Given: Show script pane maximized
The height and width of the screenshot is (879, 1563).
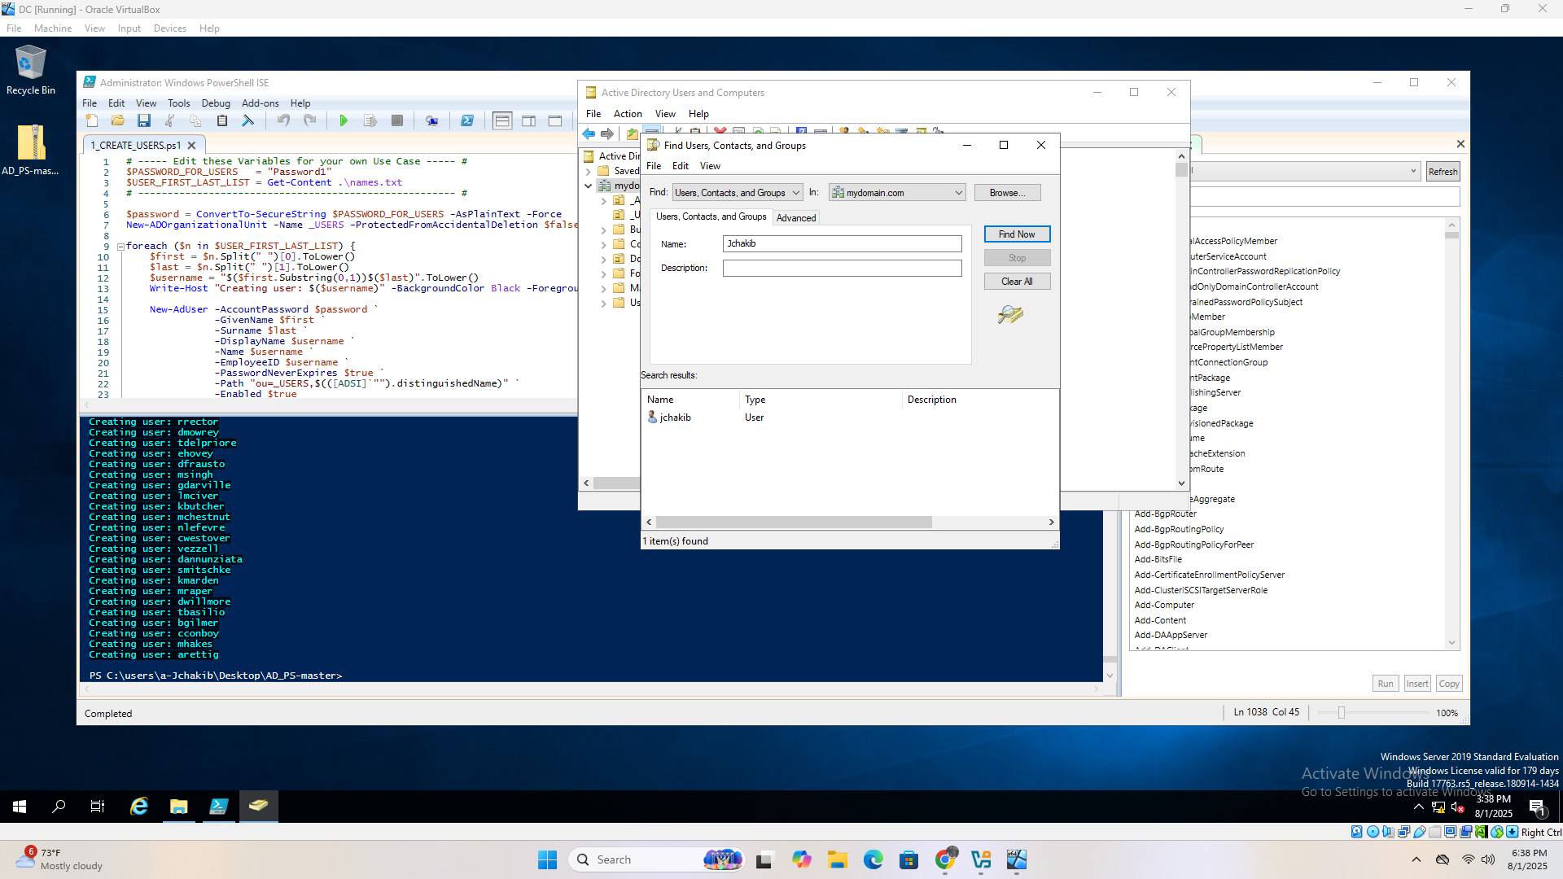Looking at the screenshot, I should (x=555, y=120).
